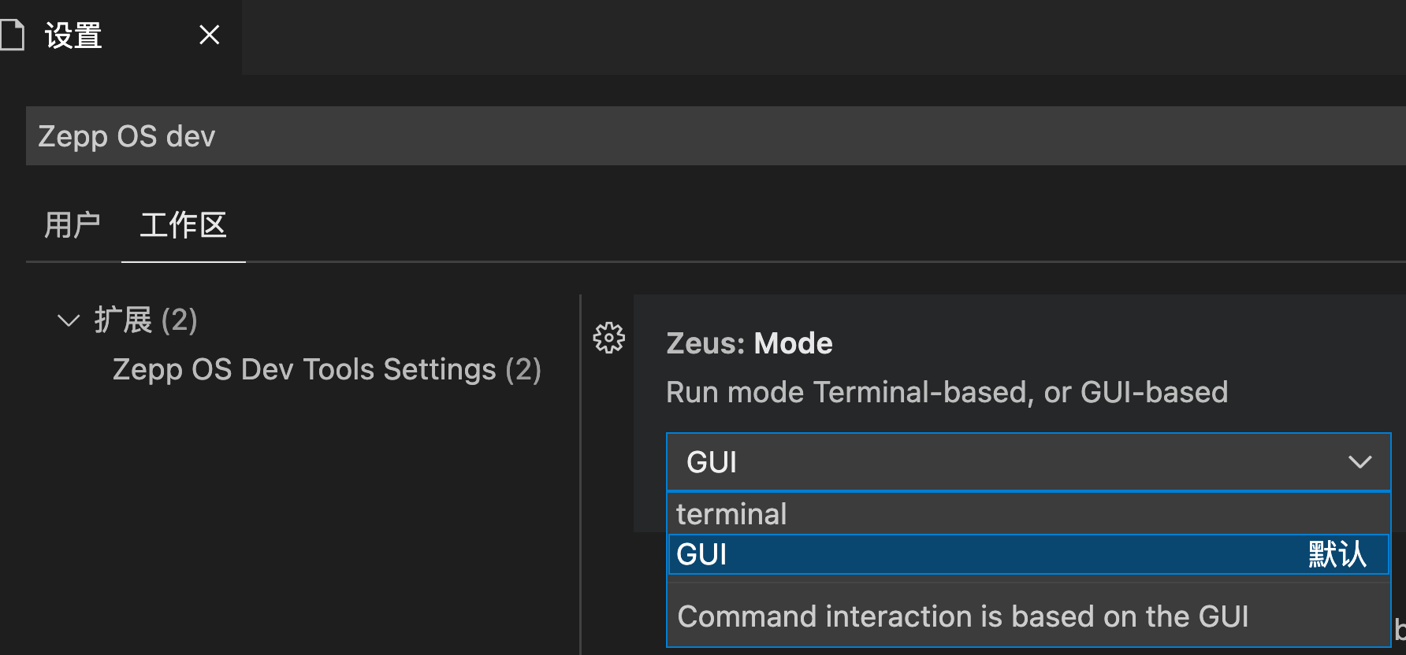Image resolution: width=1406 pixels, height=655 pixels.
Task: Close the 设置 editor tab
Action: point(209,35)
